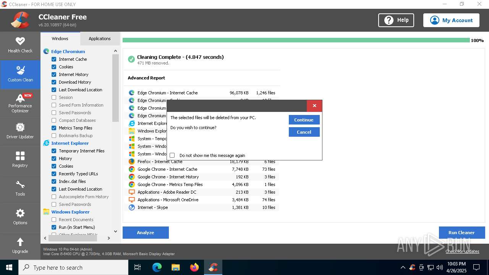Click the volume icon in system tray
Screen dimensions: 489x275
(440, 267)
